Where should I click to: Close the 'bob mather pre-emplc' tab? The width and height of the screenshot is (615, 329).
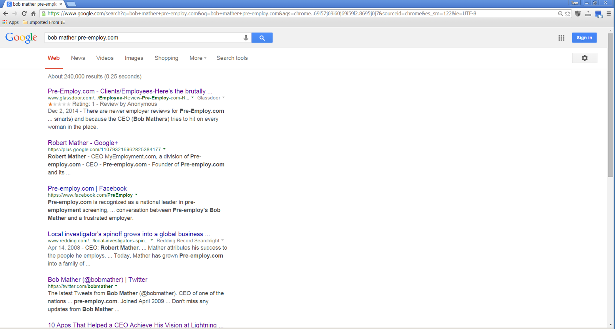(x=61, y=4)
